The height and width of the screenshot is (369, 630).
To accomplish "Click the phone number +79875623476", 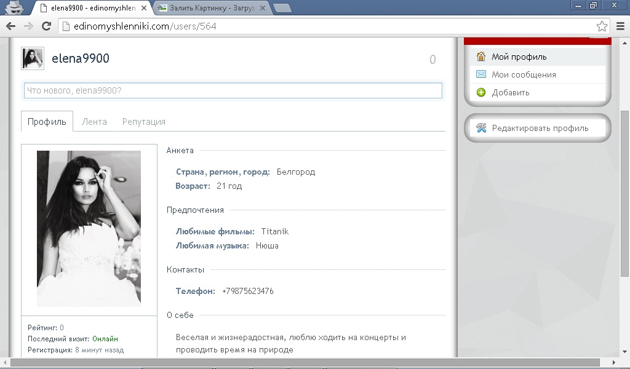I will pyautogui.click(x=247, y=291).
